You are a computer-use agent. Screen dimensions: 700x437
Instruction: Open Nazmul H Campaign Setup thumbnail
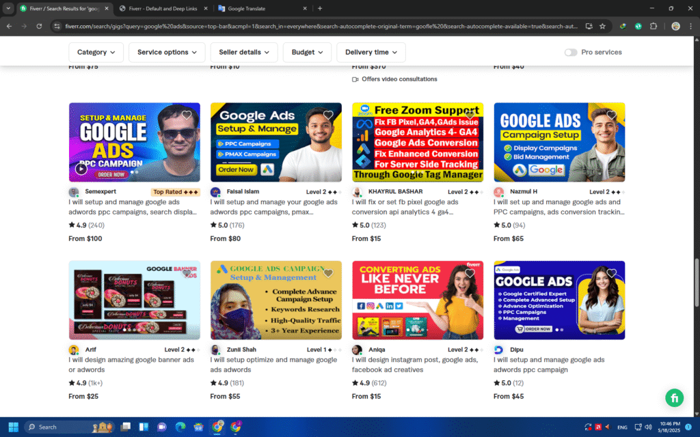coord(559,142)
